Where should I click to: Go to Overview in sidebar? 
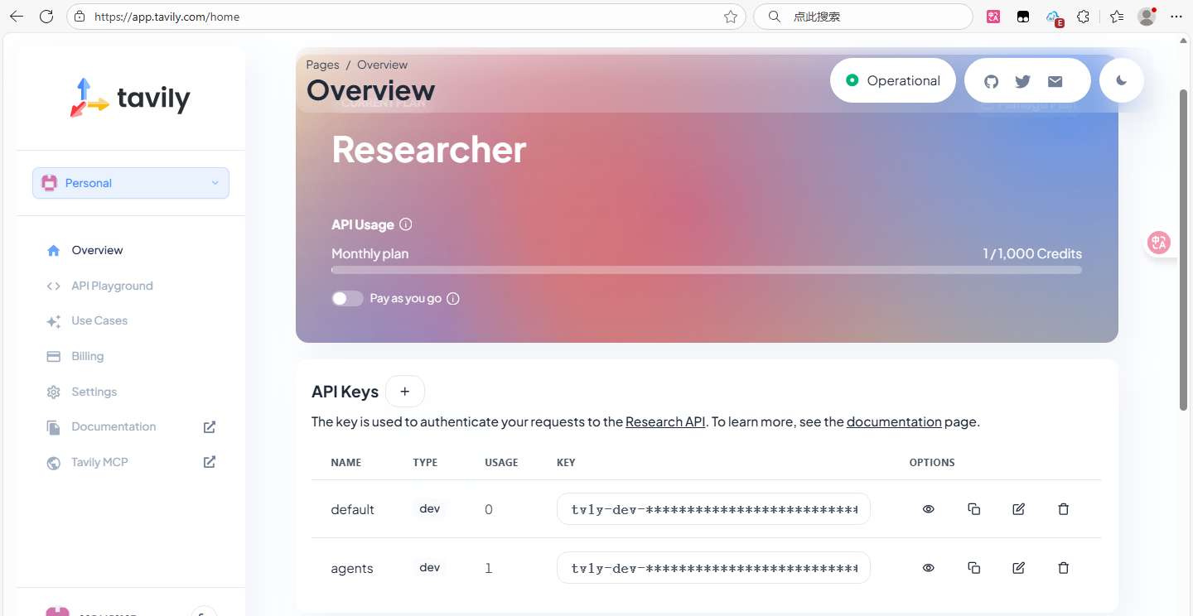click(97, 250)
